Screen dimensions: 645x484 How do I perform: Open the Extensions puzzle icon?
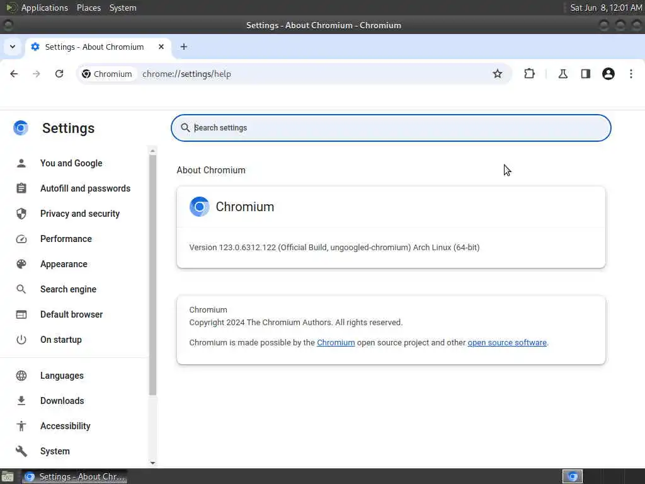(529, 74)
